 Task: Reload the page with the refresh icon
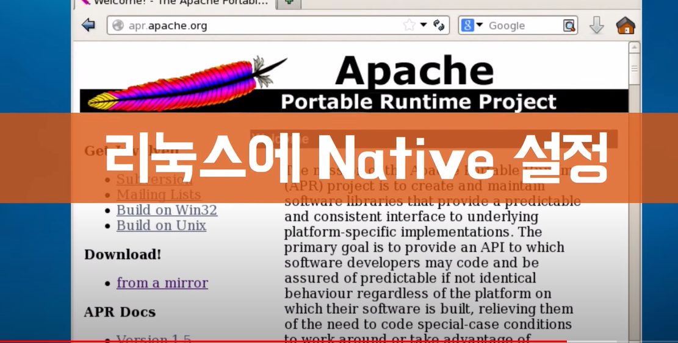tap(439, 25)
